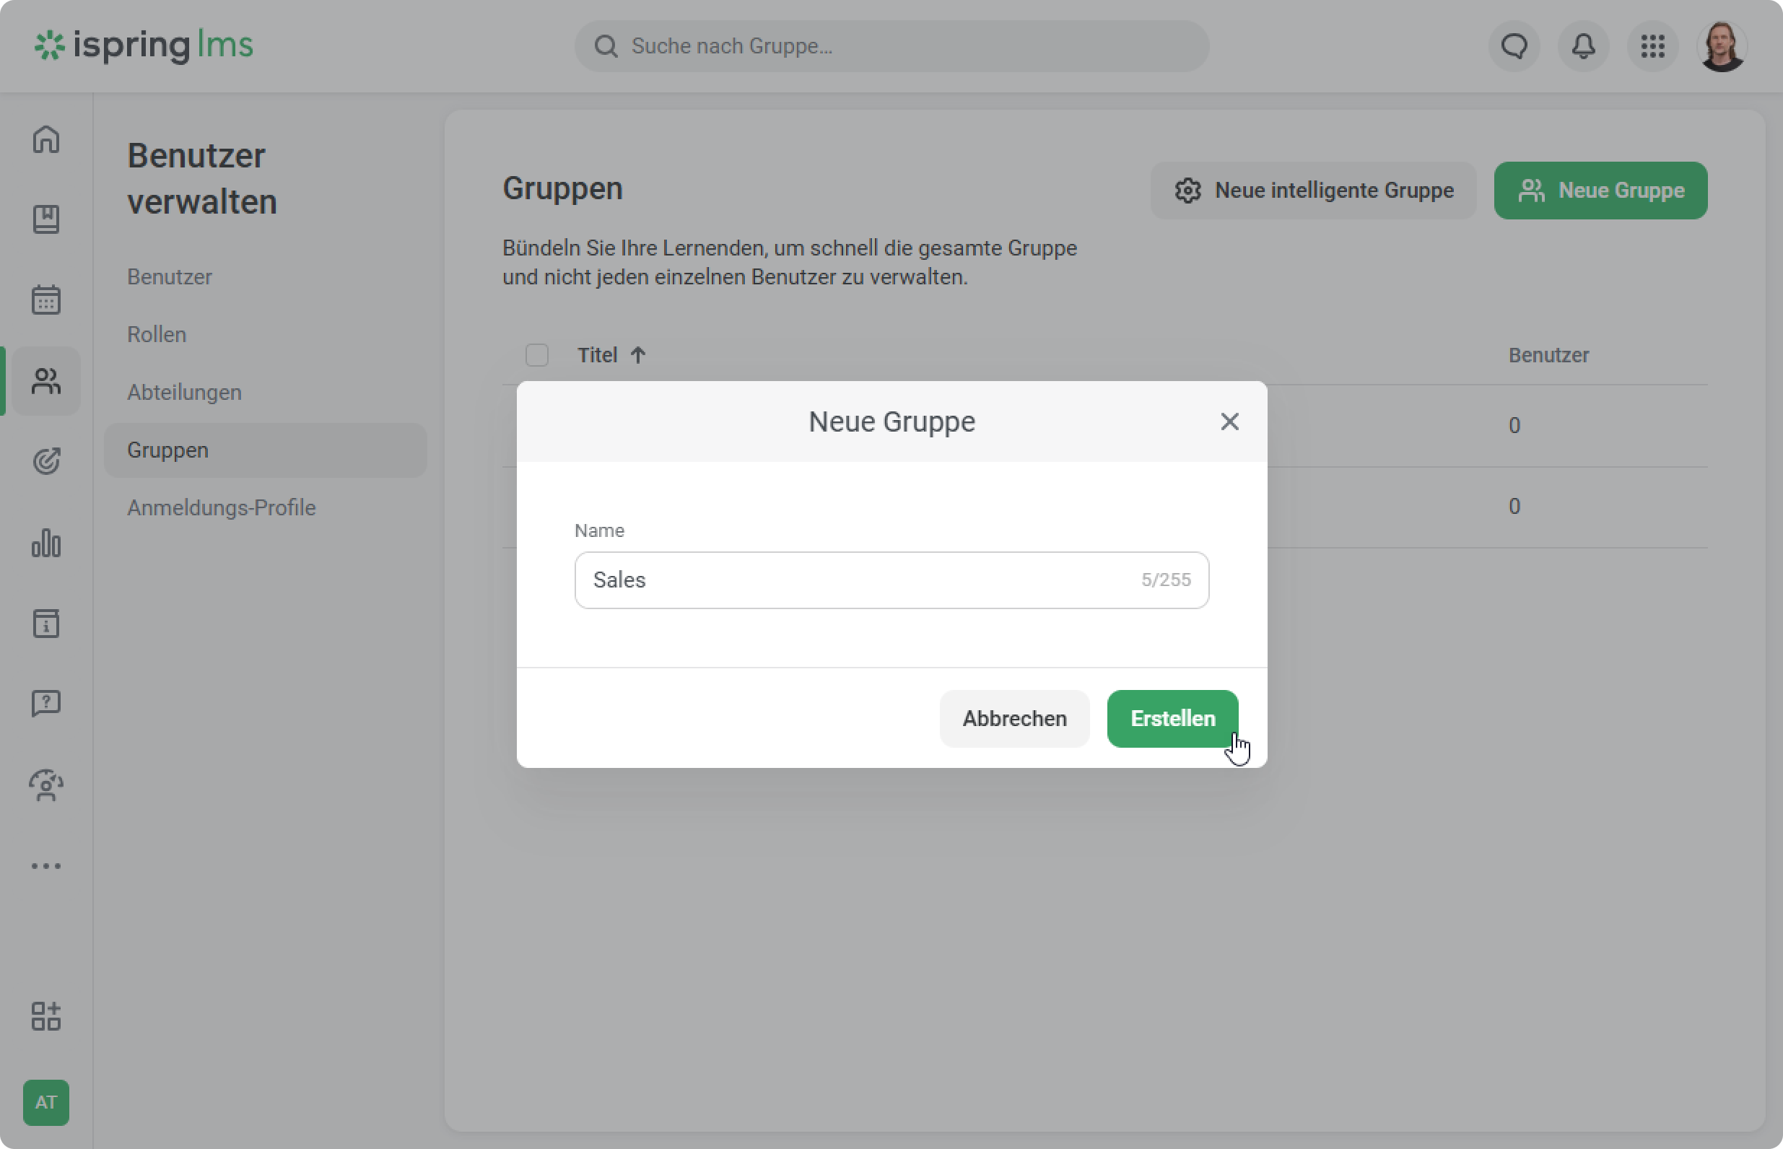
Task: Open the notifications bell icon
Action: (1583, 46)
